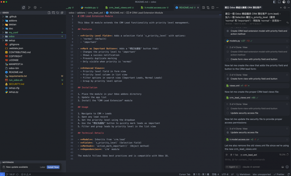Viewport: 291px width, 176px height.
Task: Switch to the partially visible _.py tab
Action: (70, 8)
